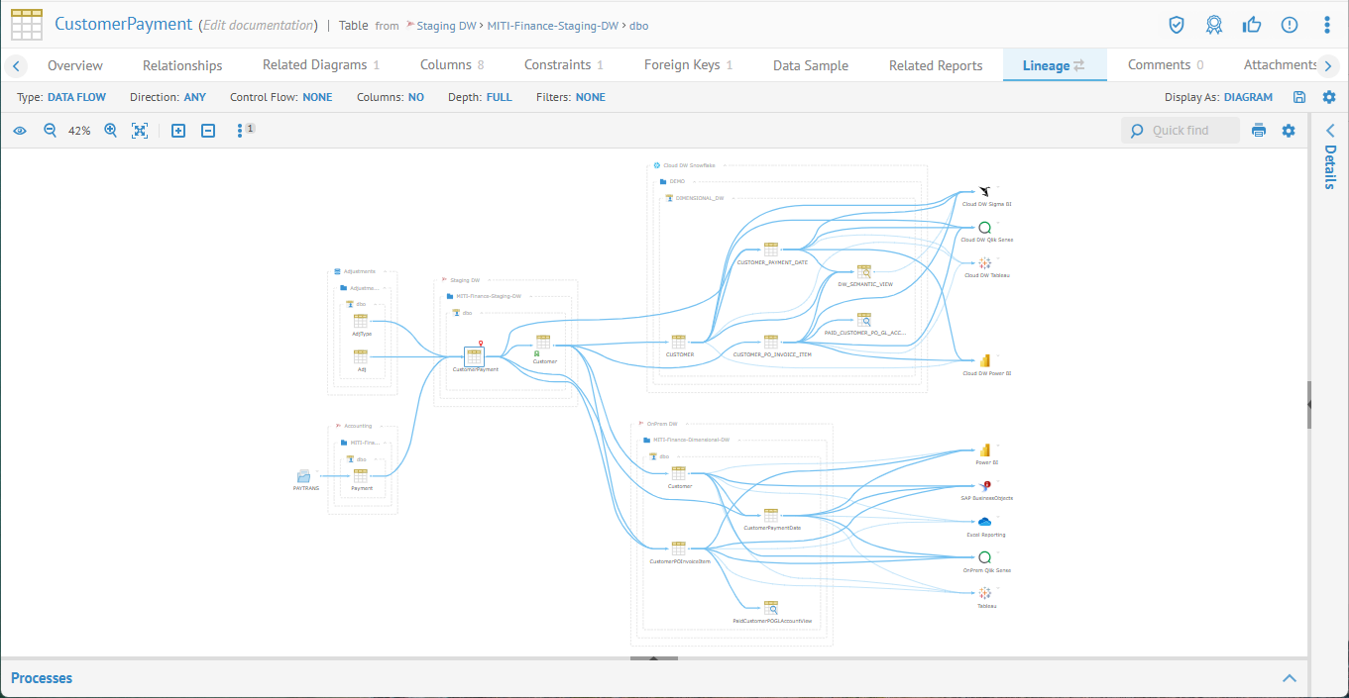Collapse all diagram nodes with minus icon
The height and width of the screenshot is (698, 1349).
(208, 131)
